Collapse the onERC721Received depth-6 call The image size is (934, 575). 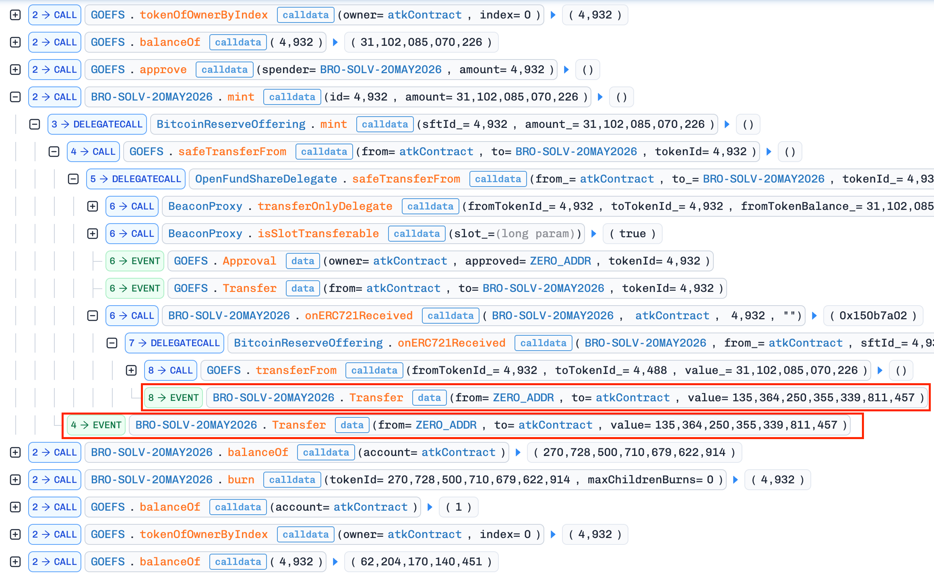(93, 316)
